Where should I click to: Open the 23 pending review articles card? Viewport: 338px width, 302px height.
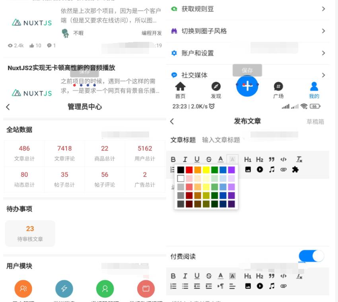(x=30, y=233)
